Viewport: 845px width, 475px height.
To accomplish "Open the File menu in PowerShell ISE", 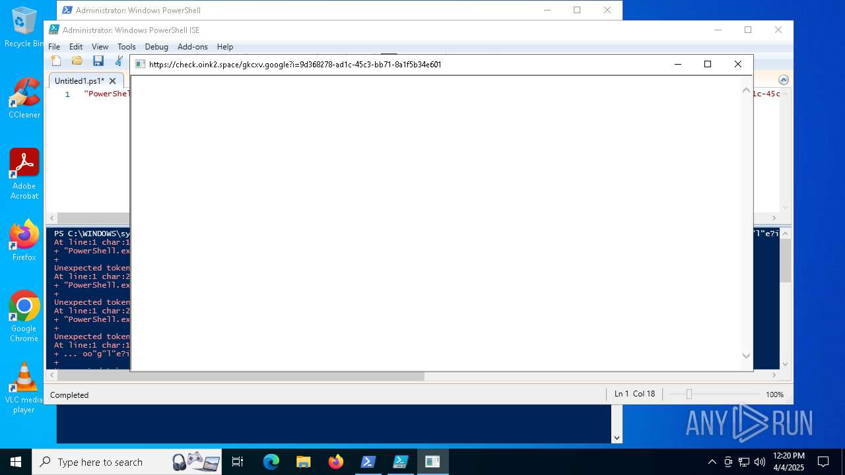I will click(x=54, y=47).
